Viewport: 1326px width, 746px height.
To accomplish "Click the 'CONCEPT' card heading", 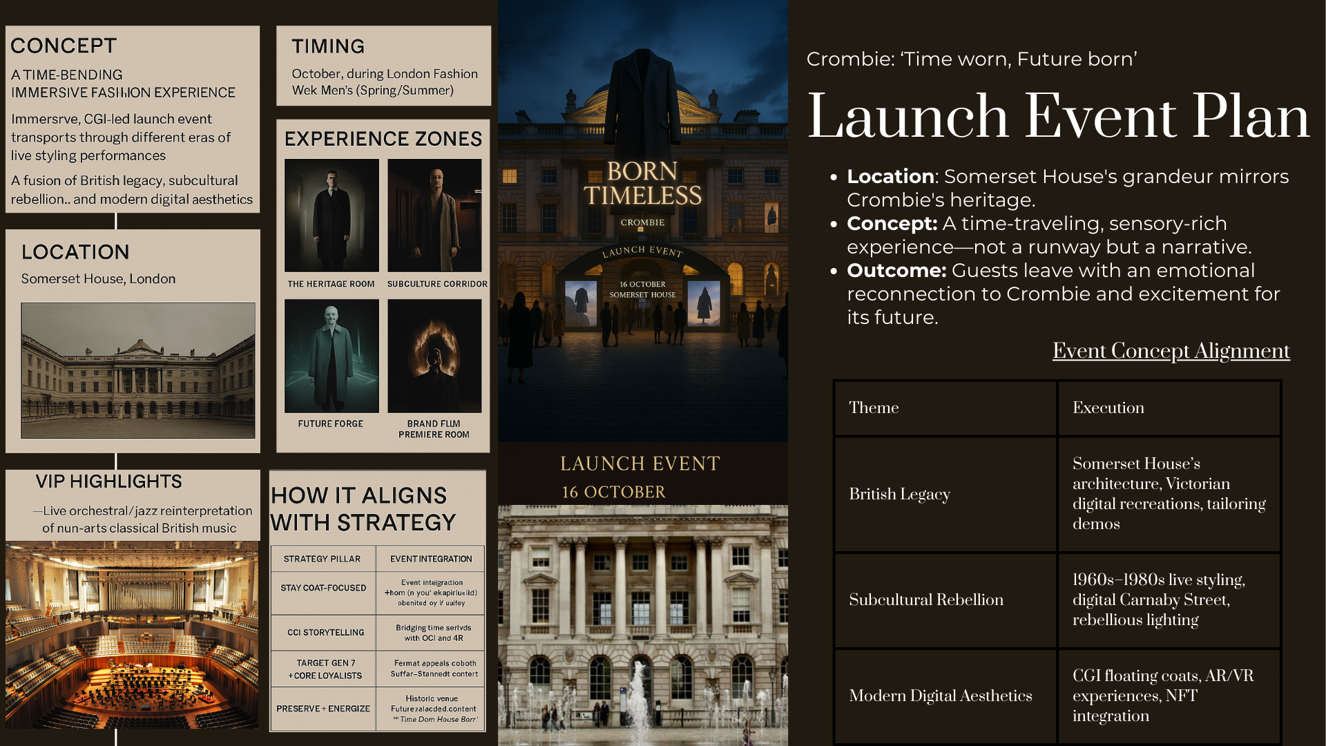I will point(64,46).
